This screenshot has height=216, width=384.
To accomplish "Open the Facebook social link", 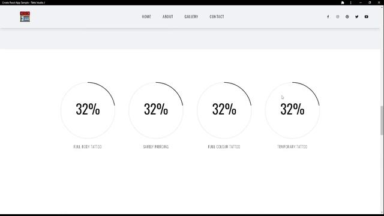I will (328, 17).
